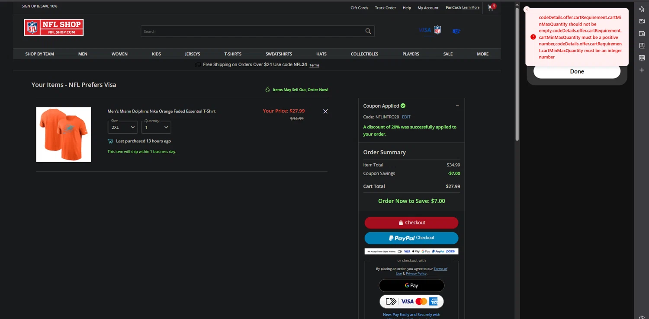Image resolution: width=649 pixels, height=319 pixels.
Task: Remove the Dolphins T-shirt with the X icon
Action: [x=325, y=111]
